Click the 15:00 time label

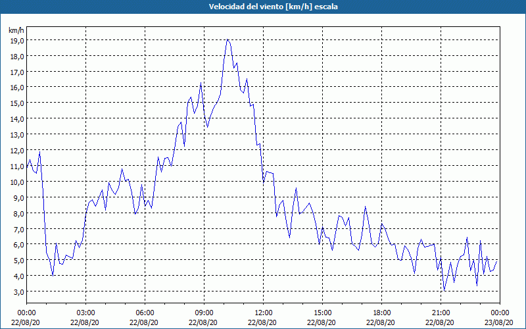[322, 313]
